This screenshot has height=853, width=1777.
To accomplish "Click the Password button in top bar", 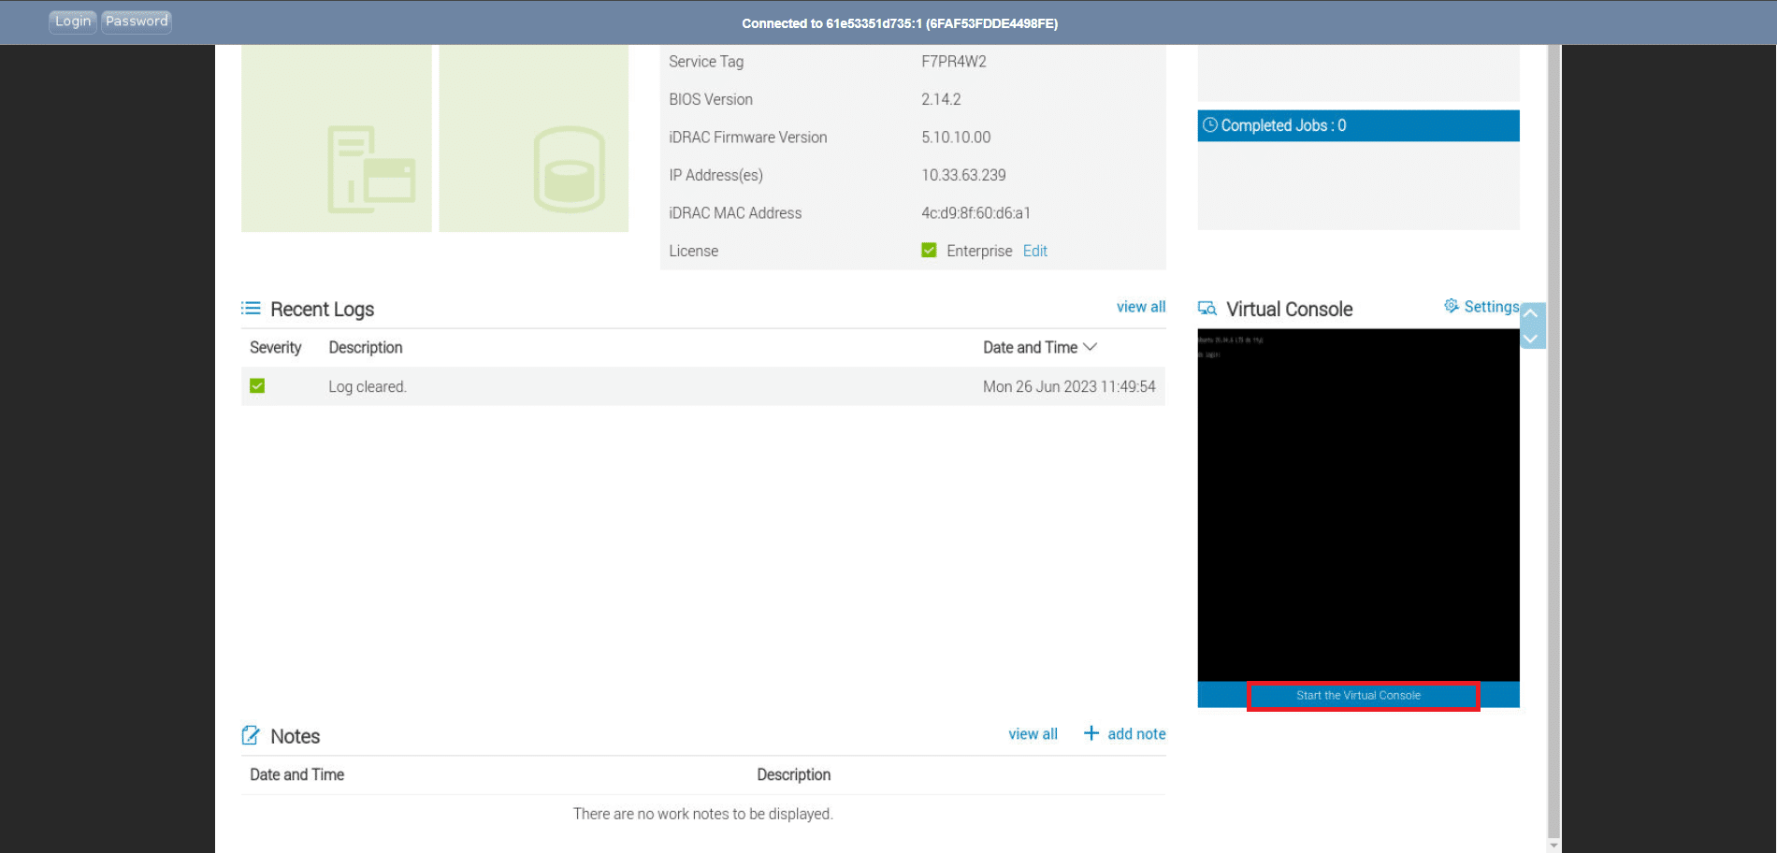I will click(x=137, y=22).
